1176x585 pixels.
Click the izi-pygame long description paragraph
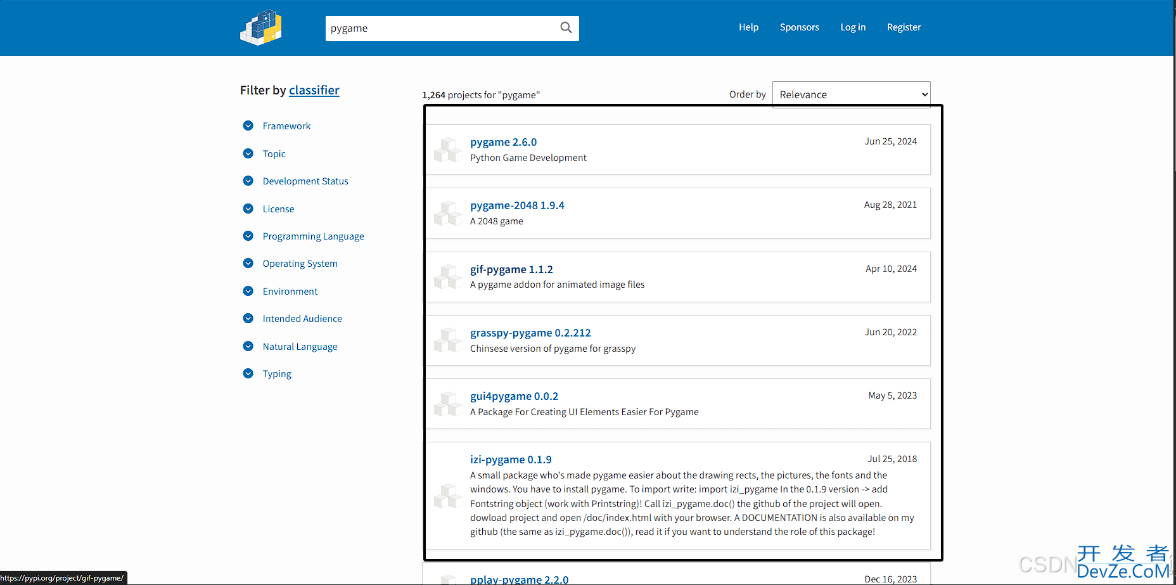pos(692,503)
